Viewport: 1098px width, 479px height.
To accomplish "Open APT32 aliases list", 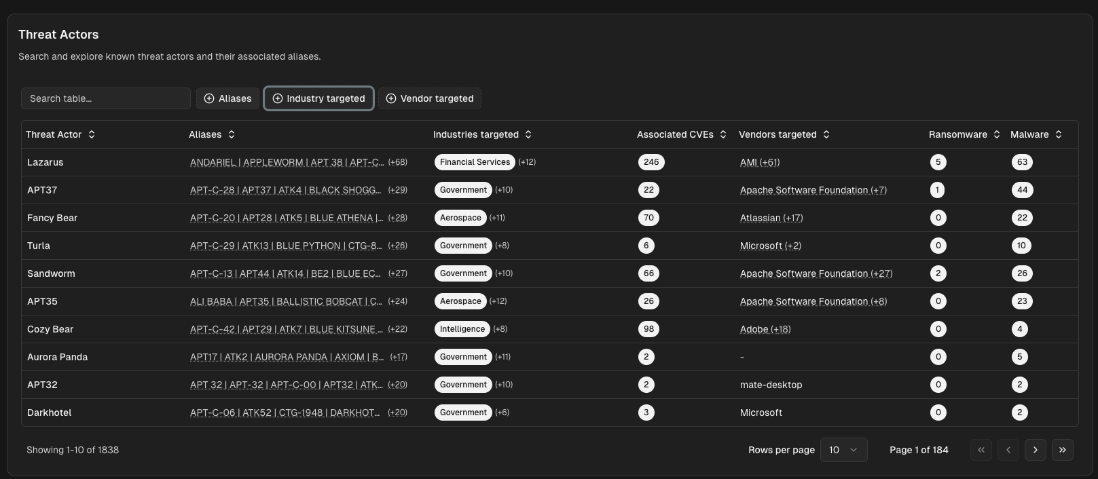I will coord(287,385).
